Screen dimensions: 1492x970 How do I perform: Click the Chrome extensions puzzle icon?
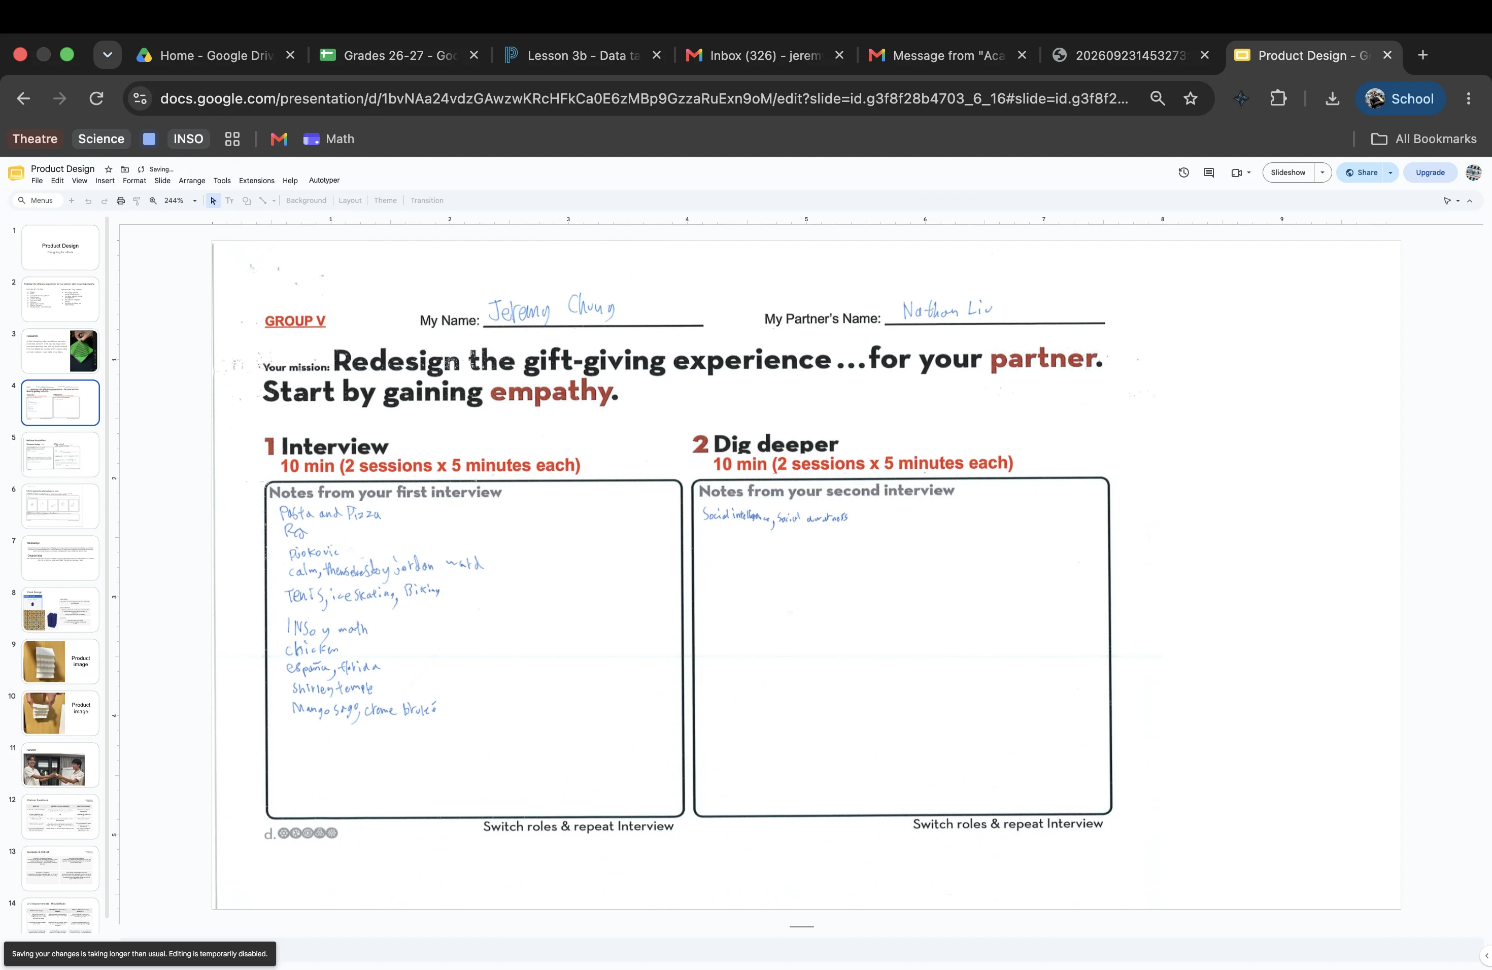pos(1278,98)
